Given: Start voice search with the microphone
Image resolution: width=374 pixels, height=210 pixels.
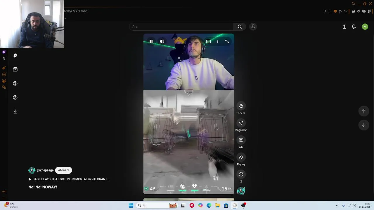Looking at the screenshot, I should [253, 27].
